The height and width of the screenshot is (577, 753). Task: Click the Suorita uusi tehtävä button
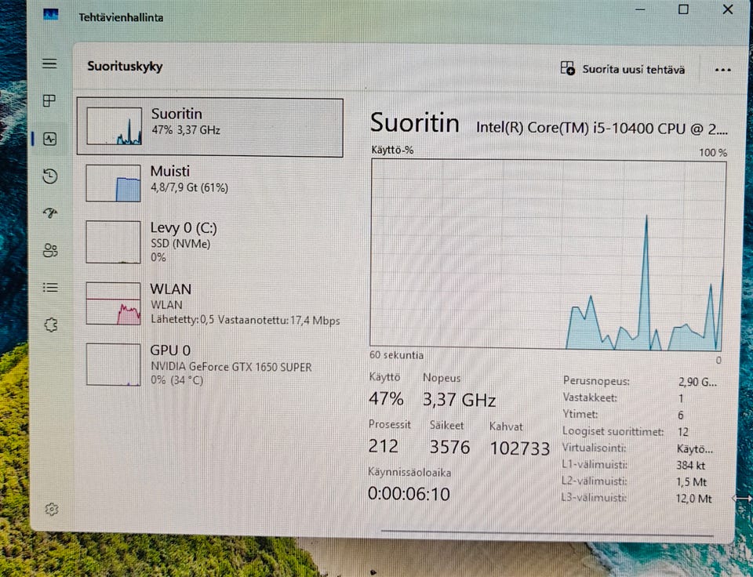pos(622,69)
